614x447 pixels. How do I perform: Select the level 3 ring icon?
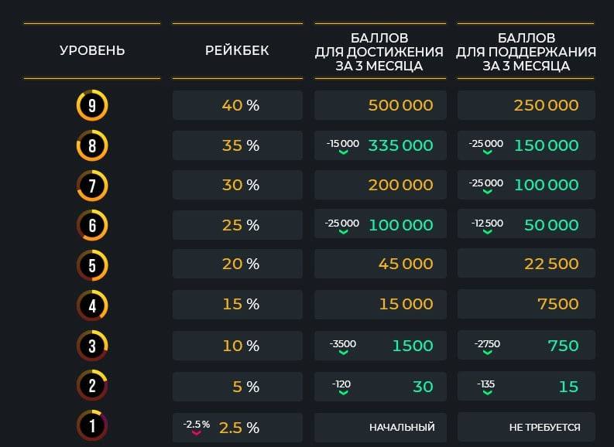click(92, 346)
